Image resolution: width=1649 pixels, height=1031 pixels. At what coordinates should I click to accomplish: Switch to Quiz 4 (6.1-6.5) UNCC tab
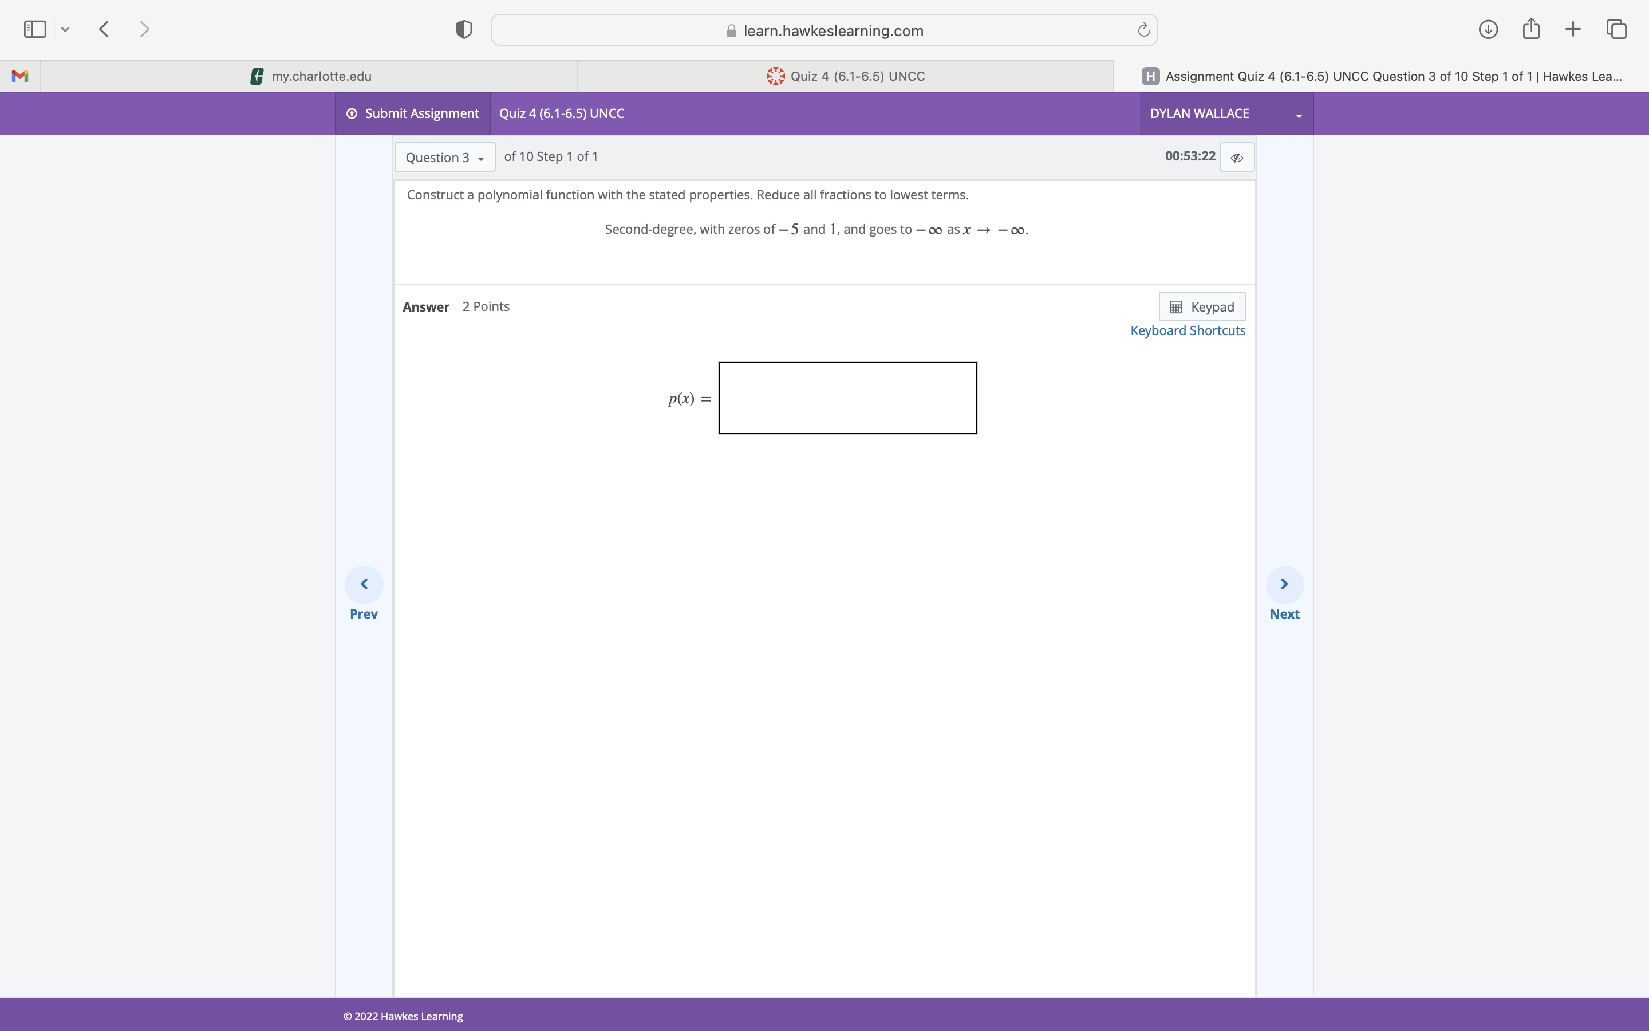pyautogui.click(x=846, y=76)
